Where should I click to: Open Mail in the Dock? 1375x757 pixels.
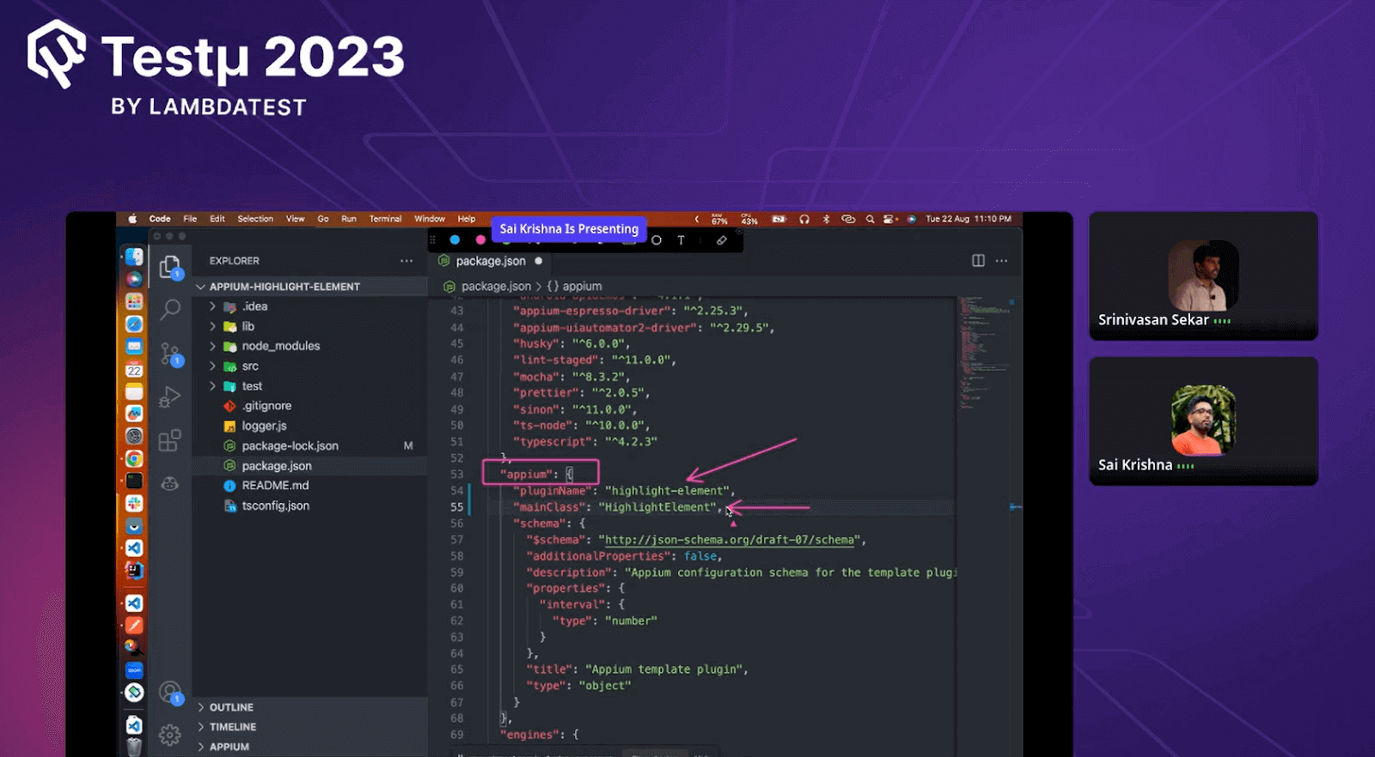134,346
